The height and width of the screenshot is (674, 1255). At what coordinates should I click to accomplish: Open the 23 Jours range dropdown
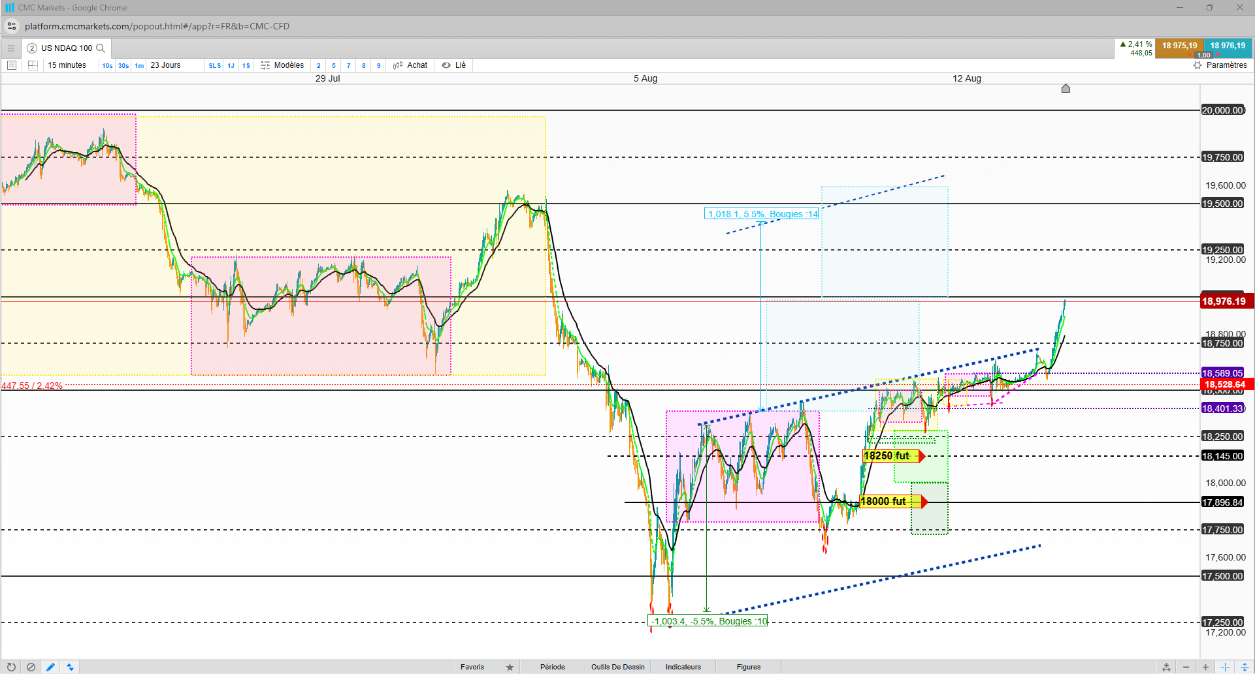[166, 65]
